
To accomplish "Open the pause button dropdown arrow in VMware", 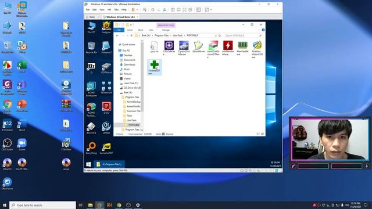I will click(137, 10).
